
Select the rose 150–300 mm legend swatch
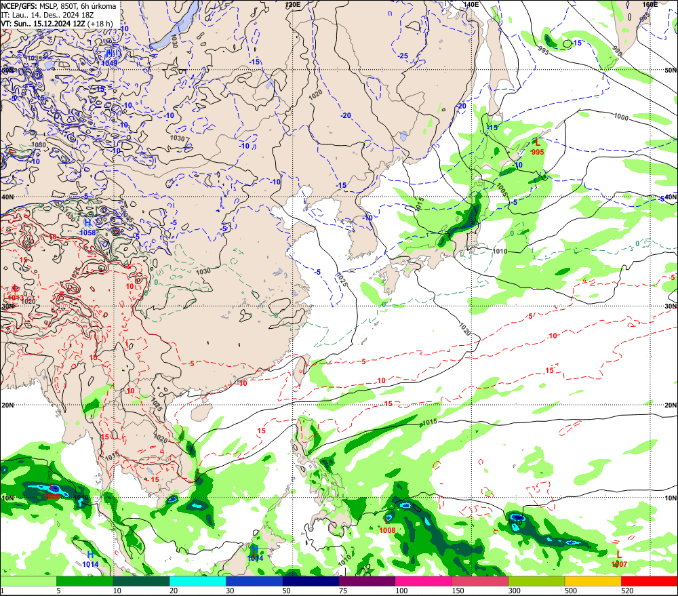480,581
